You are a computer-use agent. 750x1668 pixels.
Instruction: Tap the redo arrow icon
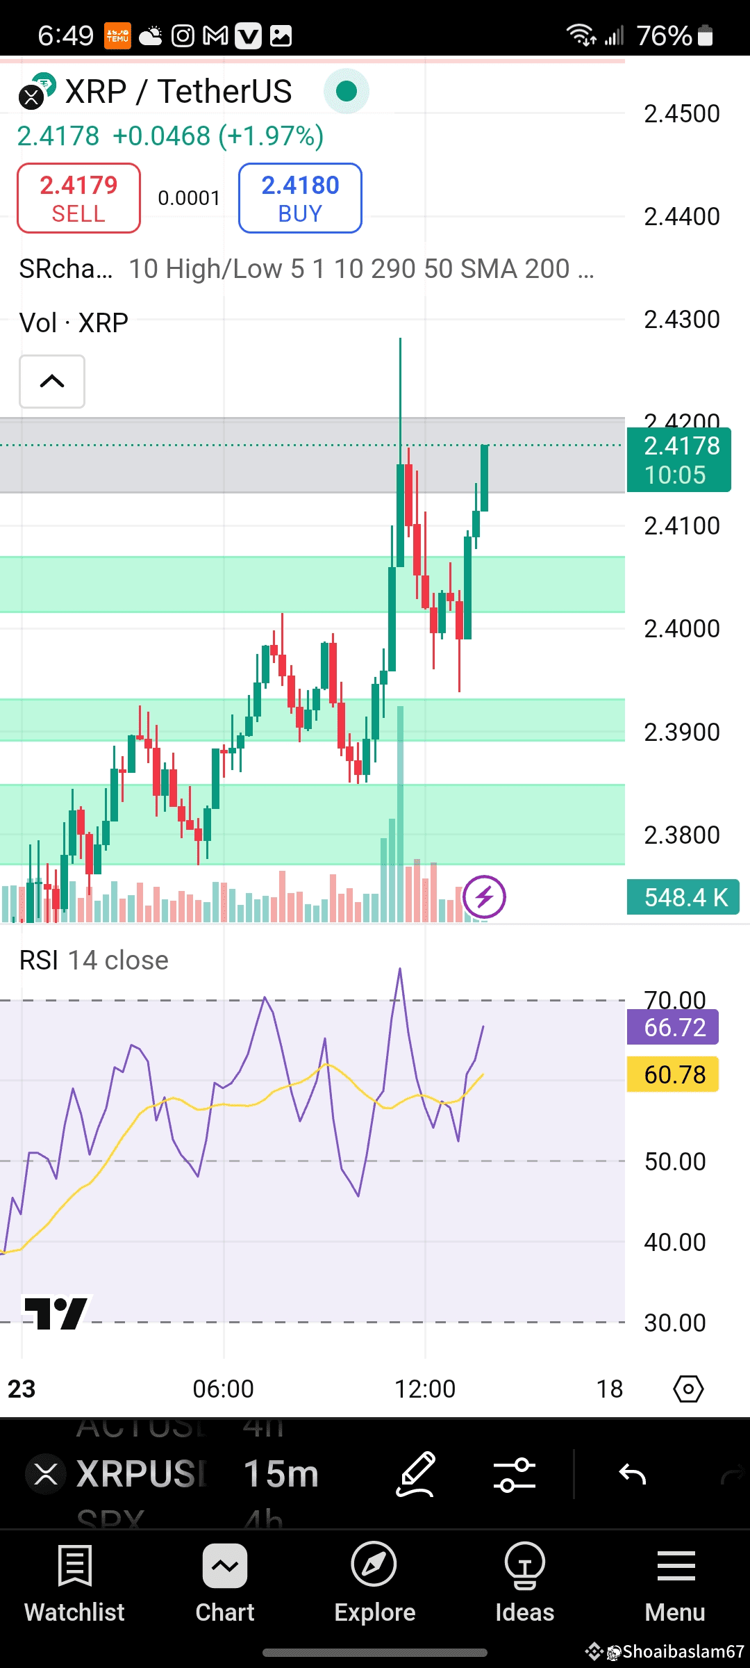point(732,1474)
